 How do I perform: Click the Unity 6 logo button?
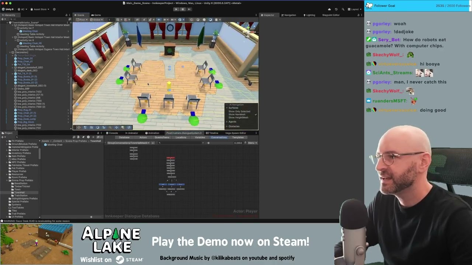click(8, 9)
